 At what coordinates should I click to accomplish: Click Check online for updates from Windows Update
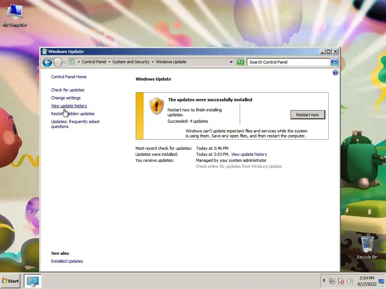pos(239,166)
